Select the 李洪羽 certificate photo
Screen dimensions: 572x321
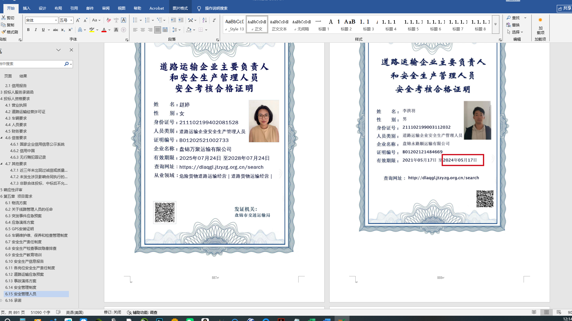(x=477, y=120)
